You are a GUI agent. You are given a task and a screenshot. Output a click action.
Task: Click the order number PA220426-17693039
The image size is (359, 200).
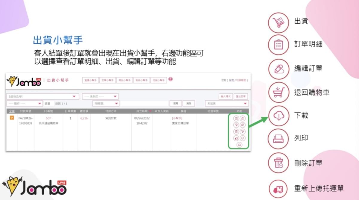(25, 121)
